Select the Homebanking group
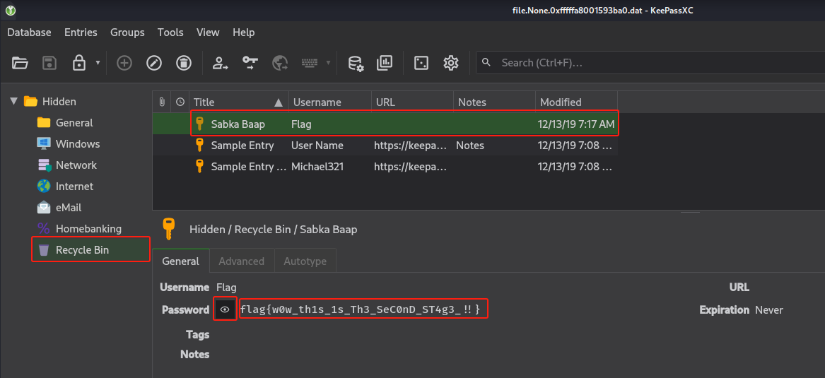The image size is (825, 378). pos(88,228)
